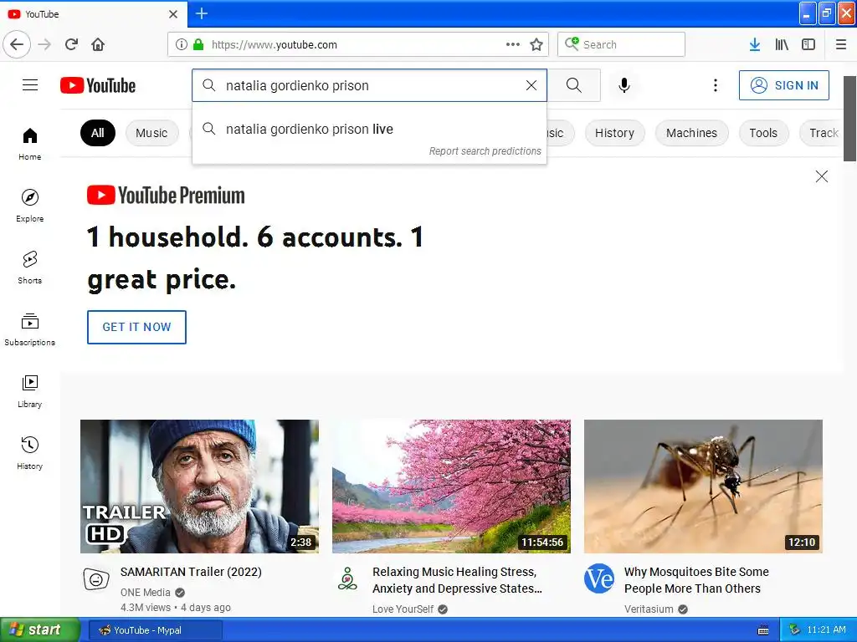Click the browser forward arrow button
The height and width of the screenshot is (642, 857).
coord(45,44)
